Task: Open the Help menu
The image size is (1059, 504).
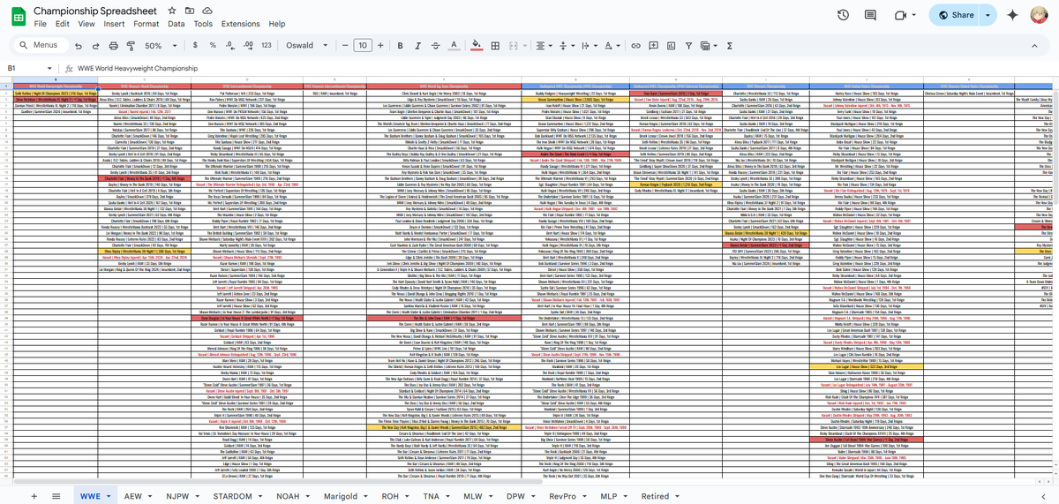Action: pyautogui.click(x=277, y=24)
